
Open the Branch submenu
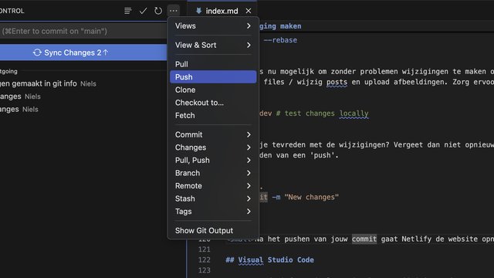(213, 173)
